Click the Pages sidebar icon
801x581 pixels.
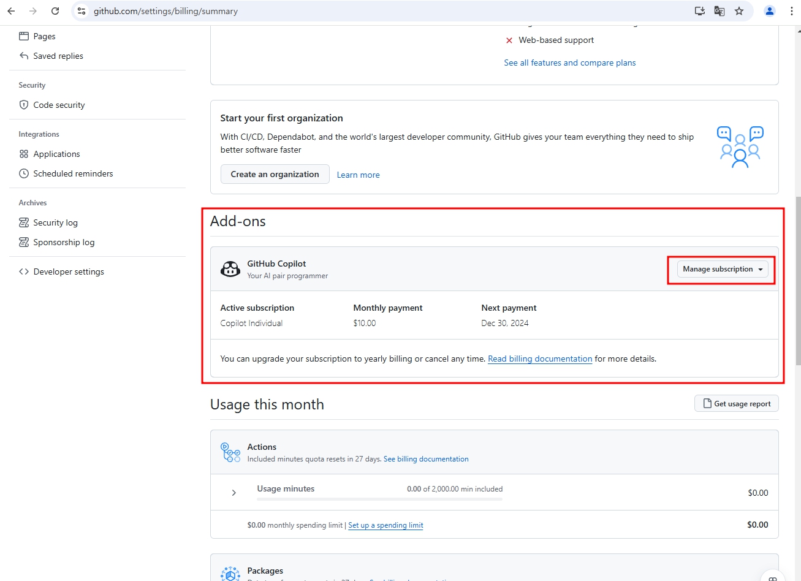coord(24,36)
